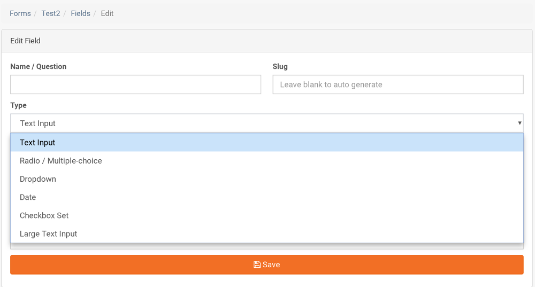
Task: Go to Forms breadcrumb link
Action: pyautogui.click(x=20, y=13)
